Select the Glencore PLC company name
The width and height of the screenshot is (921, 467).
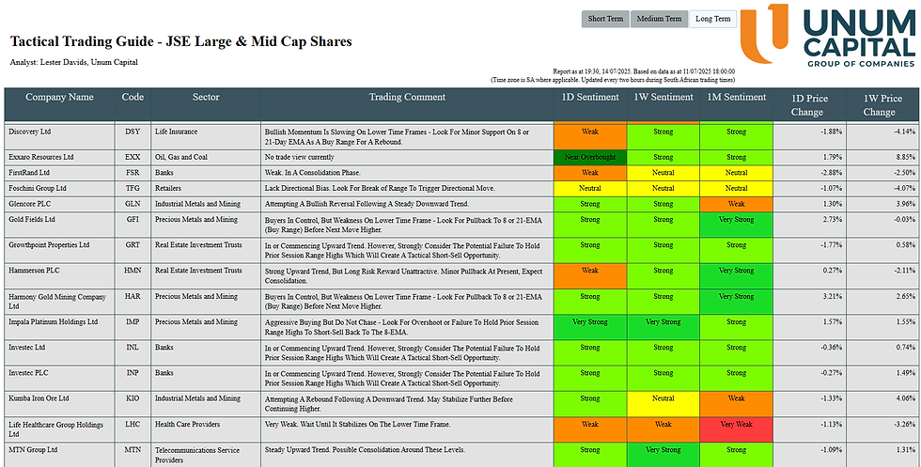click(x=30, y=204)
